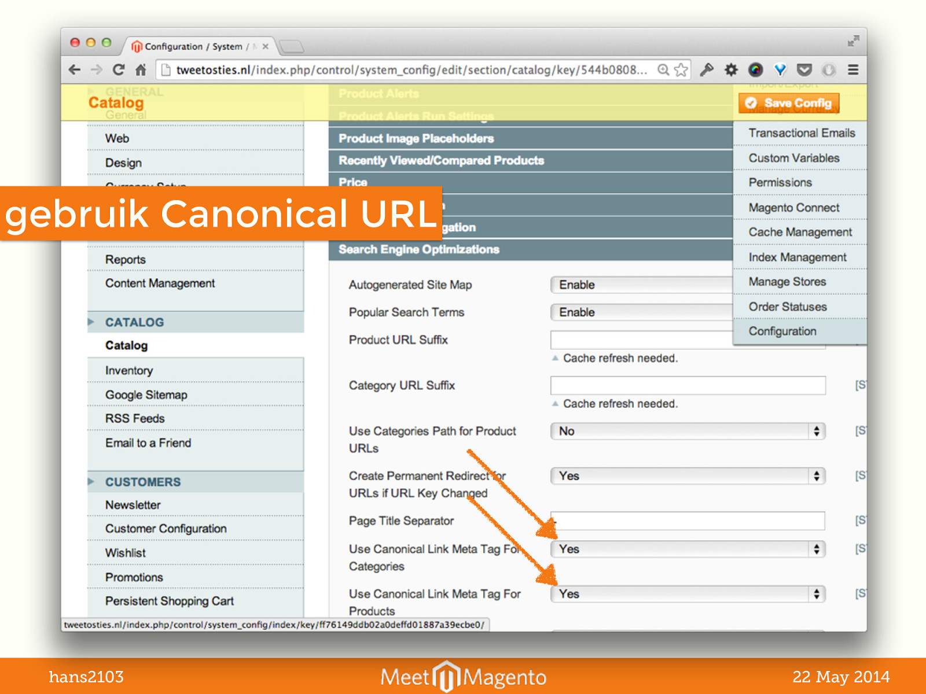Viewport: 926px width, 694px height.
Task: Click the browser forward arrow
Action: tap(97, 70)
